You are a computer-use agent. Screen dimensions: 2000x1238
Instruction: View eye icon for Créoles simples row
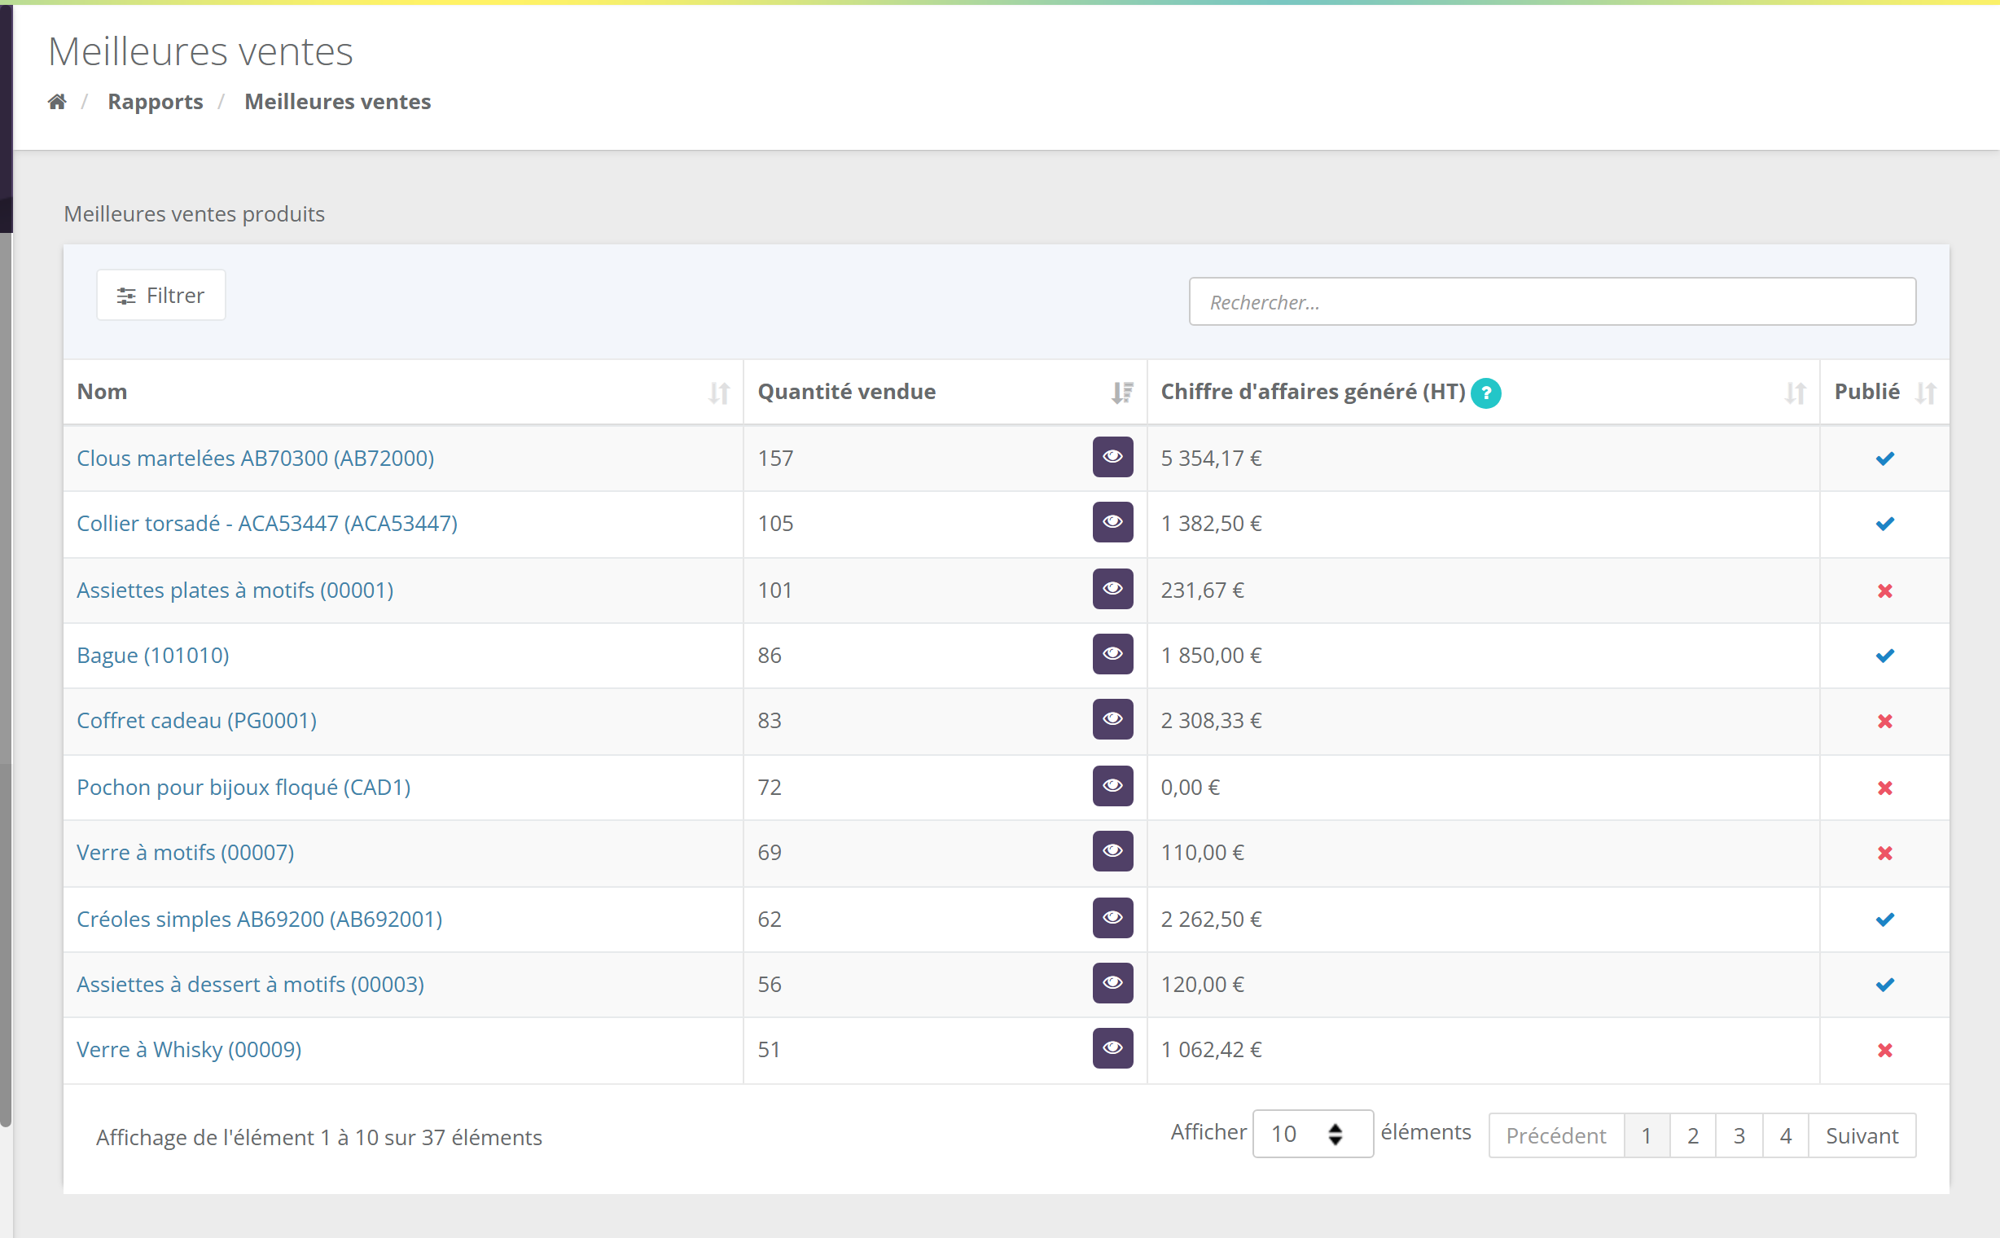tap(1112, 918)
